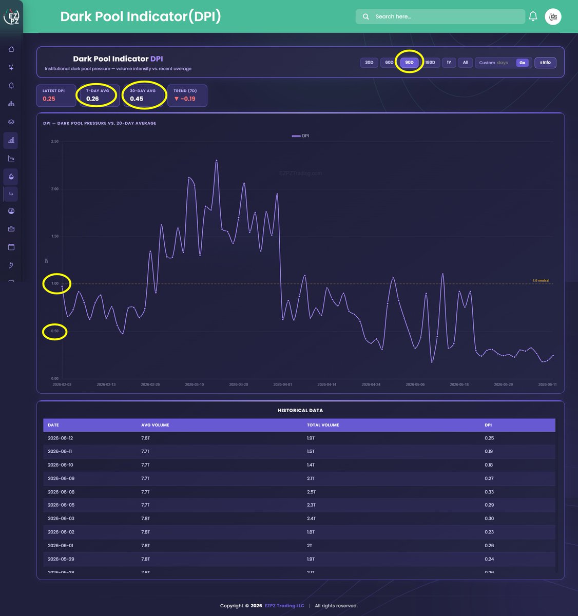Select the 90D time range

coord(409,63)
